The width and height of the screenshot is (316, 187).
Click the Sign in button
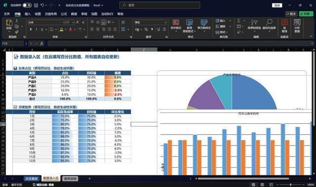tap(277, 5)
